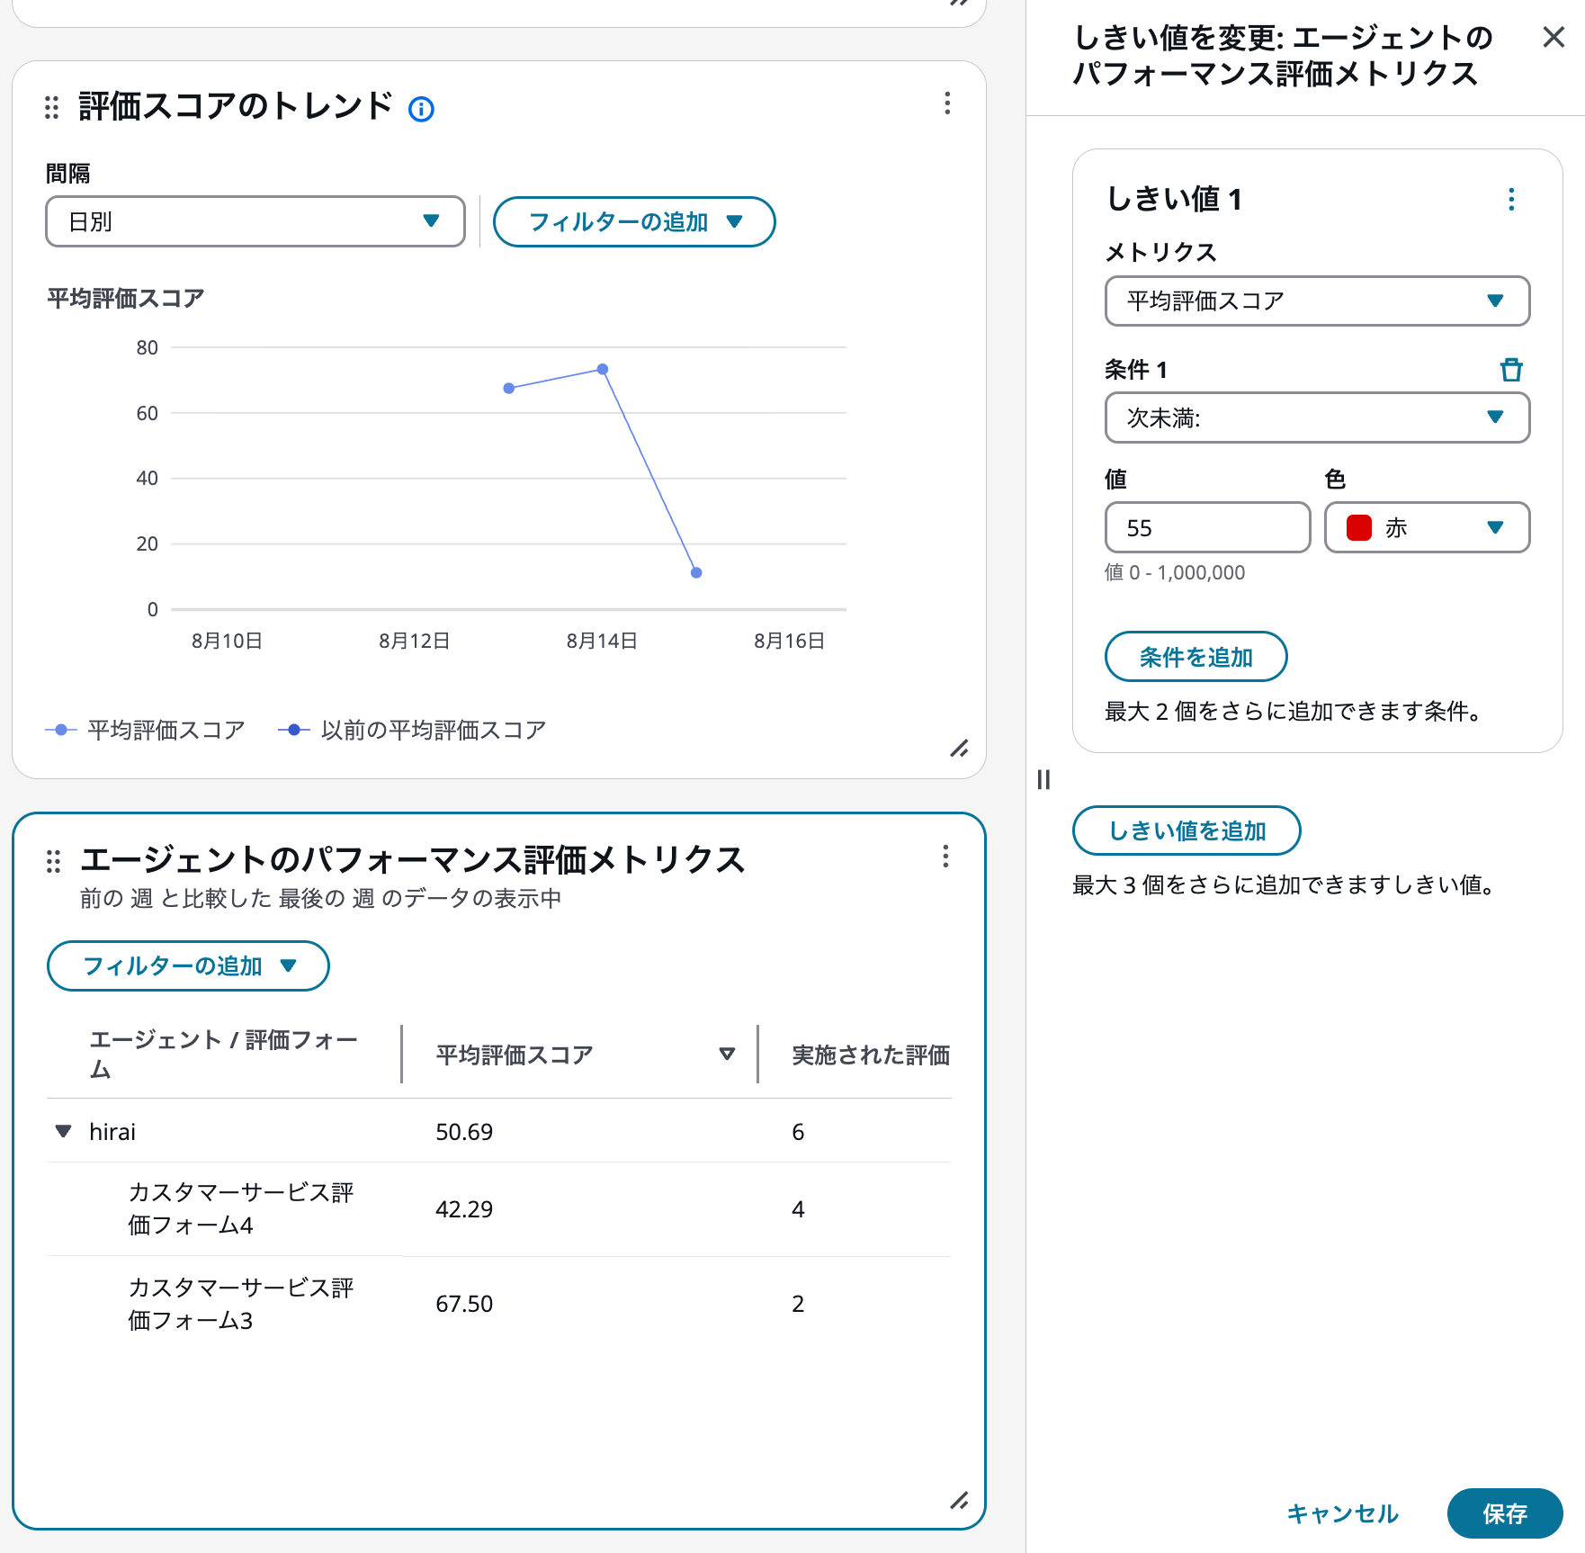Open info icon next to 評価スコアのトレンド
This screenshot has width=1585, height=1553.
(421, 109)
